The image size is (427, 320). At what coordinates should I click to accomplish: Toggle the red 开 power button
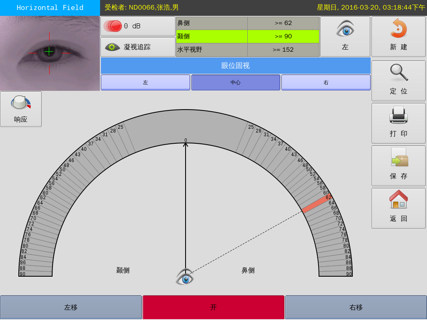[x=213, y=307]
